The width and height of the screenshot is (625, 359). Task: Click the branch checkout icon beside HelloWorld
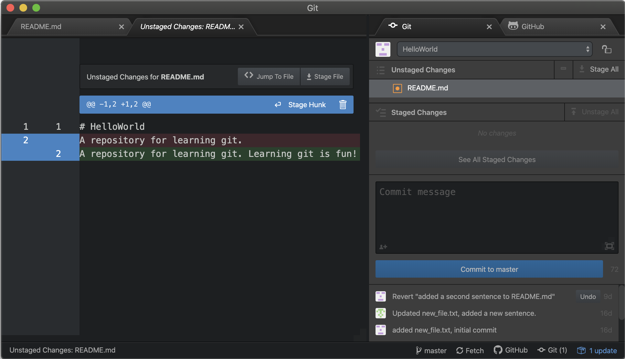[x=606, y=49]
